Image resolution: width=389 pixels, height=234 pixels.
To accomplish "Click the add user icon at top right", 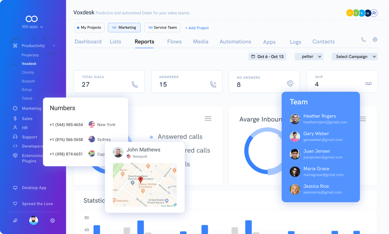I will 374,13.
